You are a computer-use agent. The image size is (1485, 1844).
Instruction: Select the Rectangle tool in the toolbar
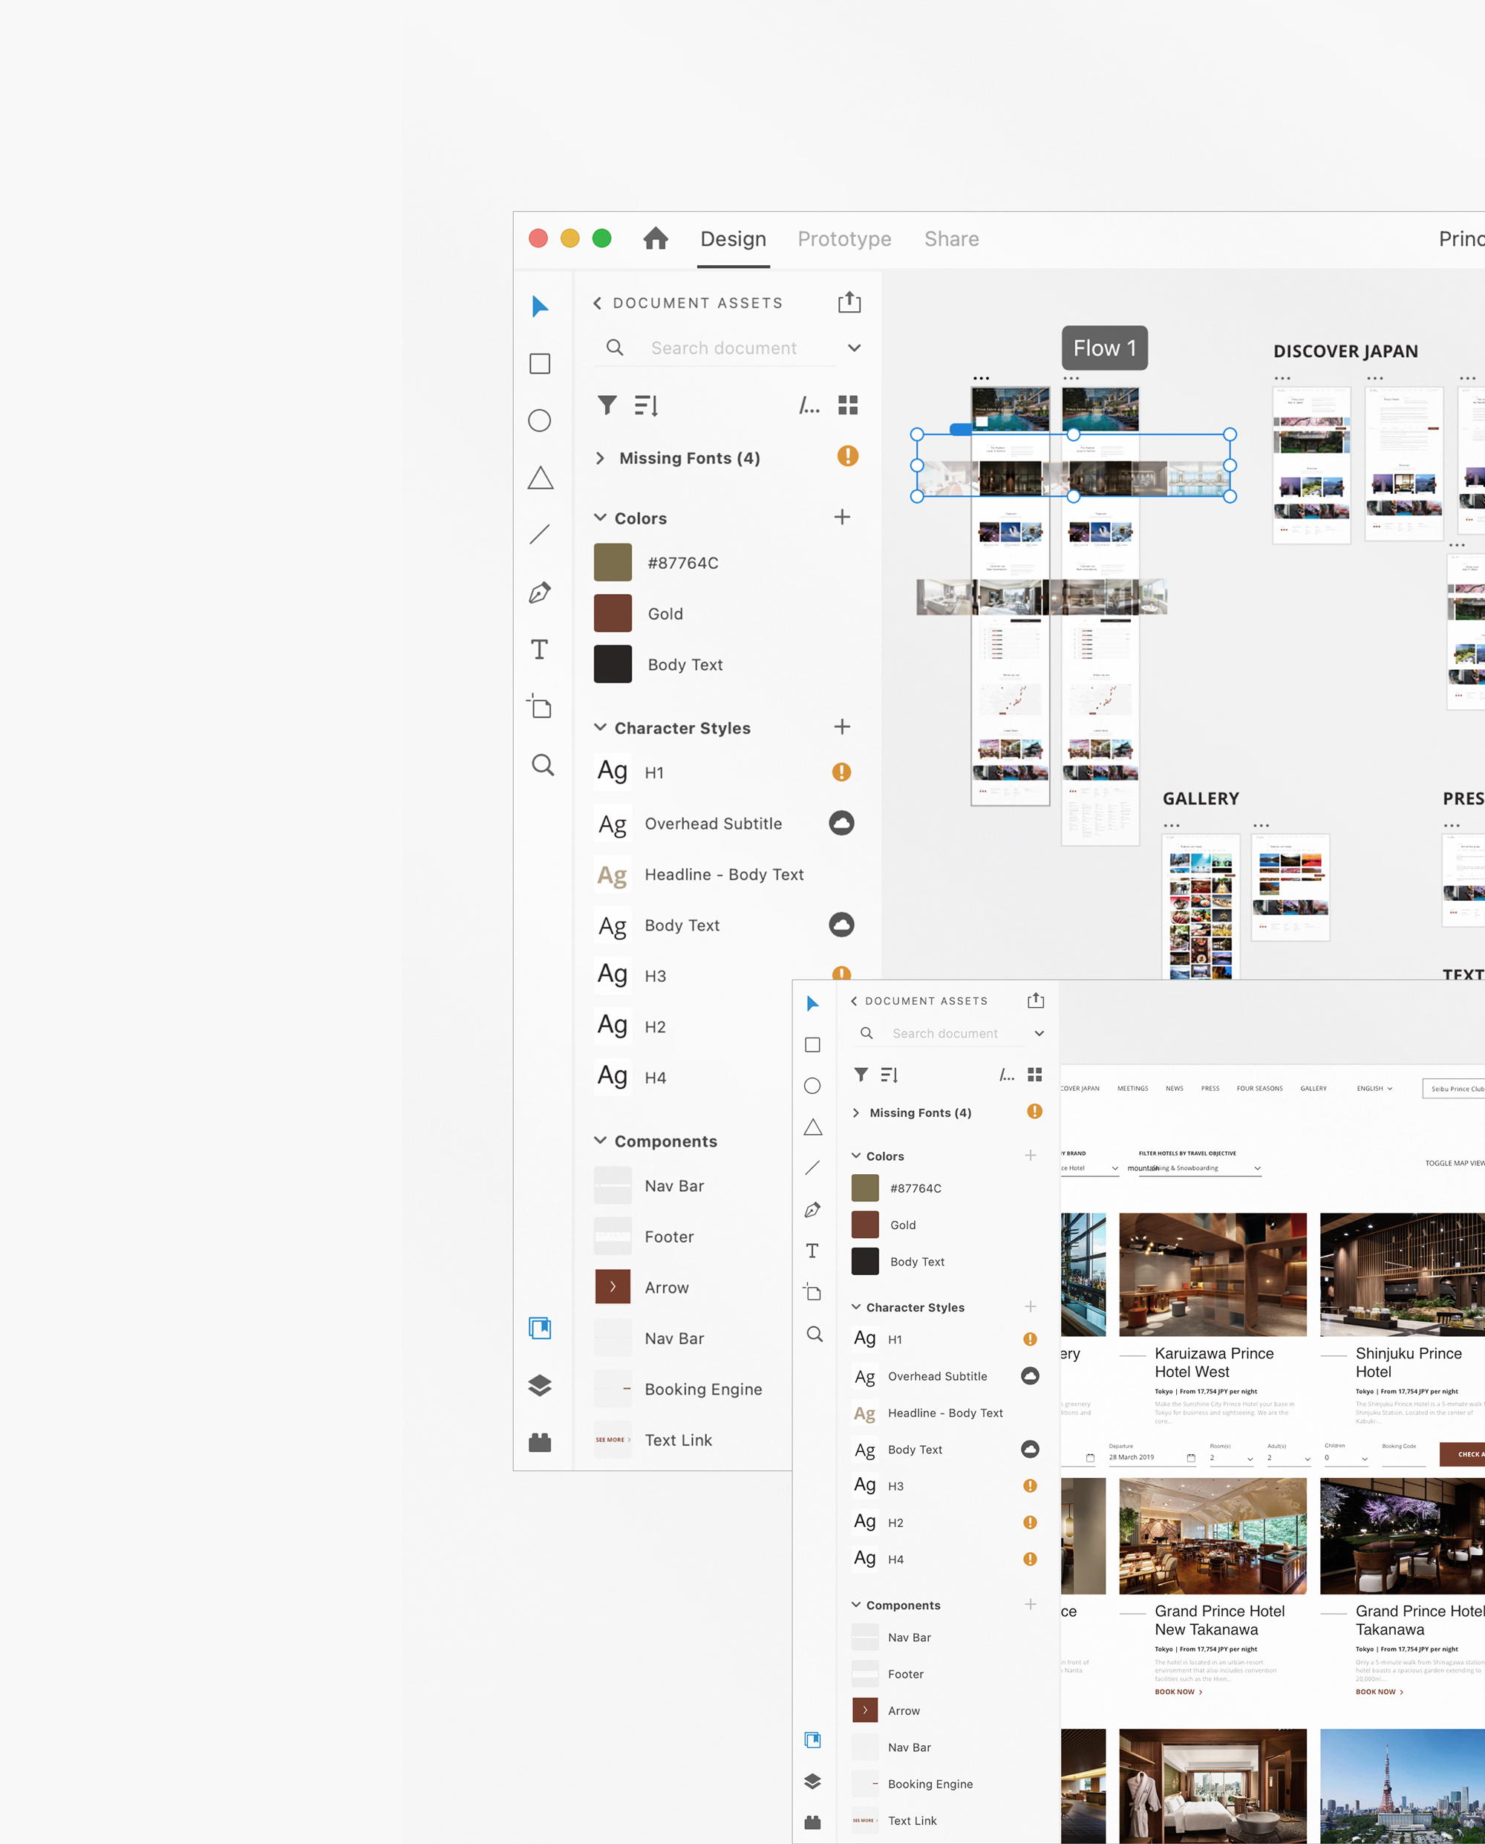click(540, 364)
